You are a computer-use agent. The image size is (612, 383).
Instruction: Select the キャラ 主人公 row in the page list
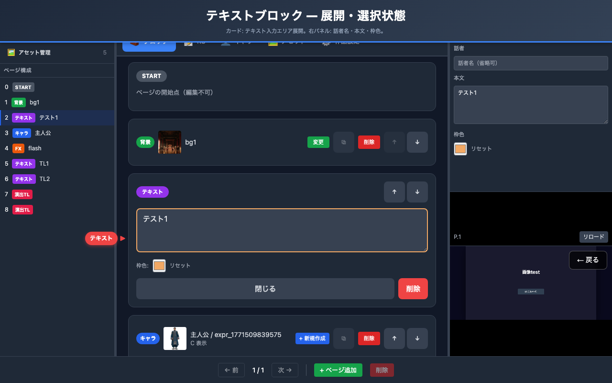(x=57, y=133)
